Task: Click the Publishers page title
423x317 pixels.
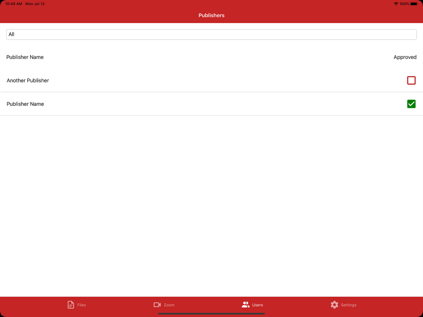Action: coord(211,15)
